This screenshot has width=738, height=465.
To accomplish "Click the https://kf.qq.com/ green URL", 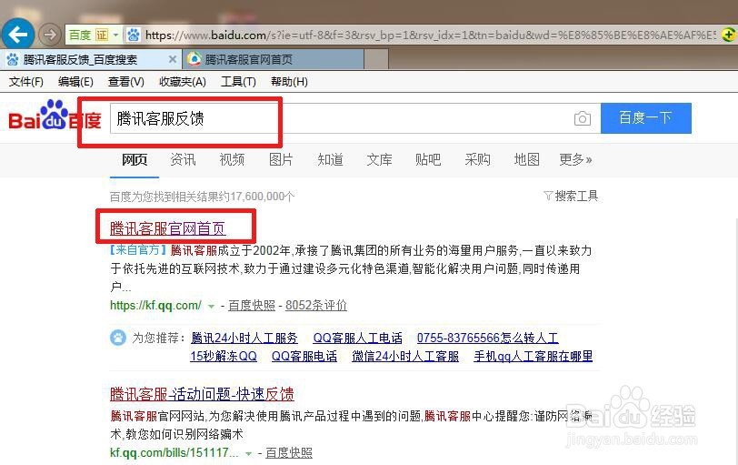I will click(155, 305).
